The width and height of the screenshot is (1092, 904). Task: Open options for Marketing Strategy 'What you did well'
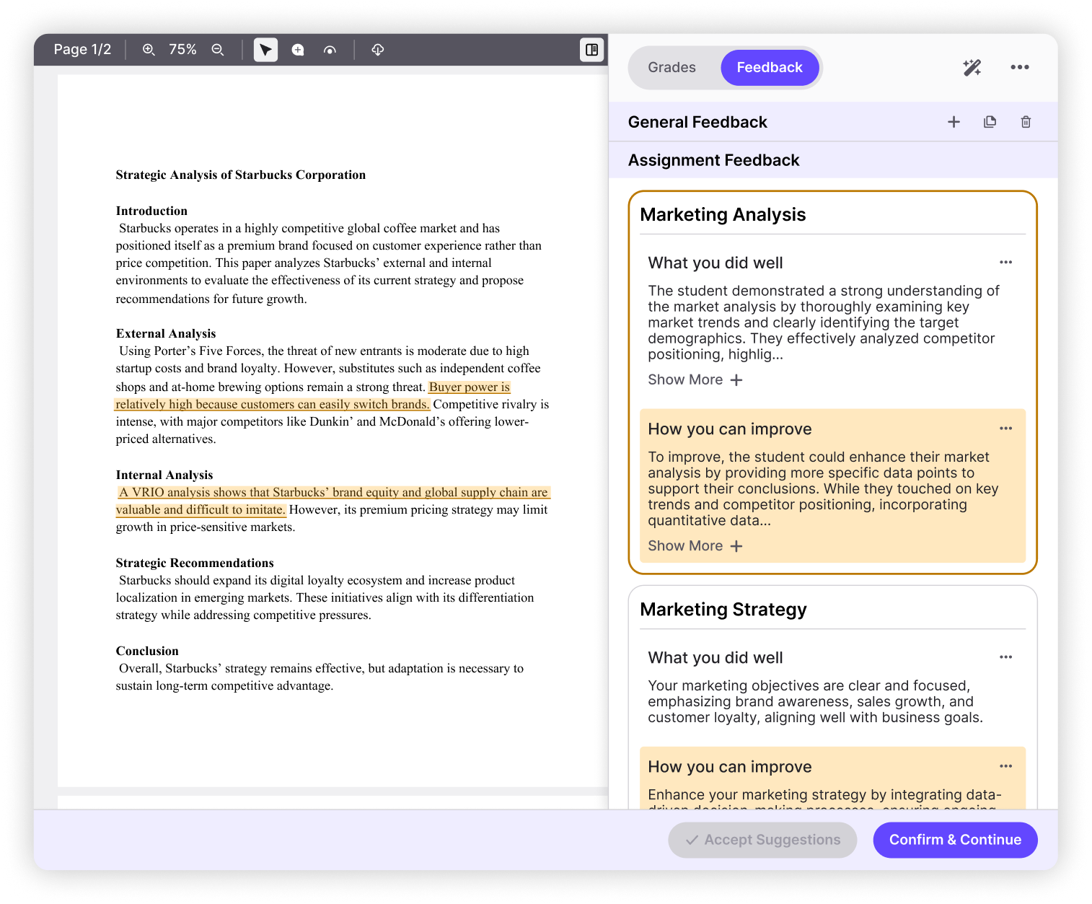[x=1006, y=657]
